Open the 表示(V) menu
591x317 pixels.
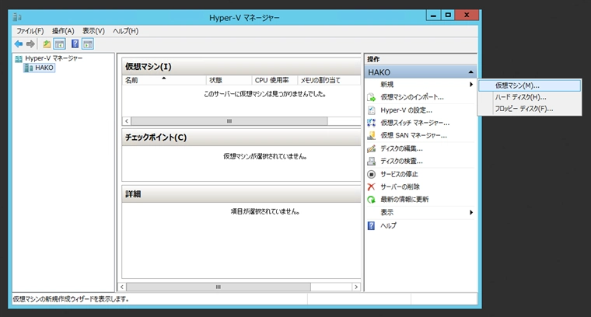pyautogui.click(x=93, y=31)
